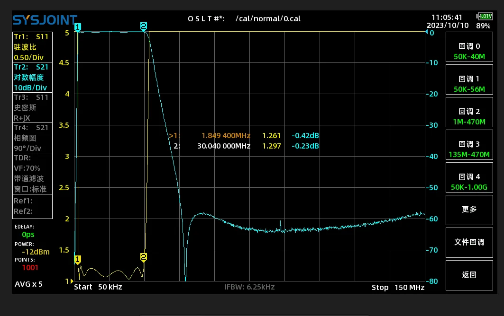Click the 10dB/Div scale in Tr2
504x316 pixels.
click(x=30, y=88)
